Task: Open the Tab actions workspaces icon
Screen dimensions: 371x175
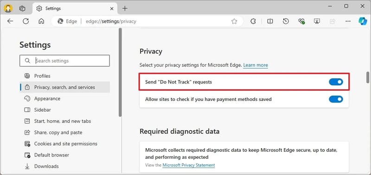Action: (x=22, y=8)
